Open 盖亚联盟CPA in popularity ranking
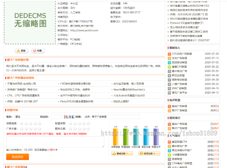The height and width of the screenshot is (168, 227). click(180, 142)
